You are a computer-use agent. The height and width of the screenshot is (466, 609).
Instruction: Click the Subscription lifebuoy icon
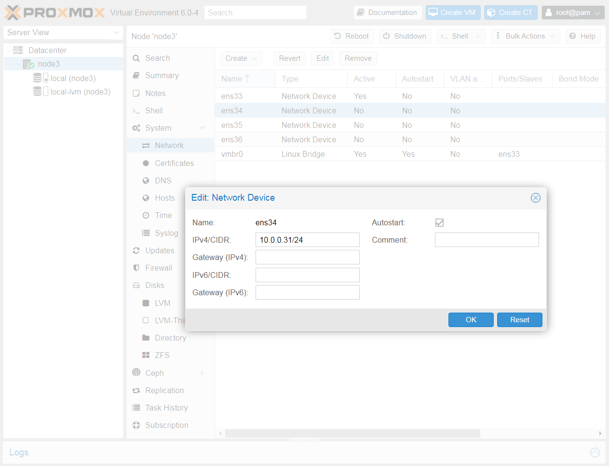click(136, 425)
